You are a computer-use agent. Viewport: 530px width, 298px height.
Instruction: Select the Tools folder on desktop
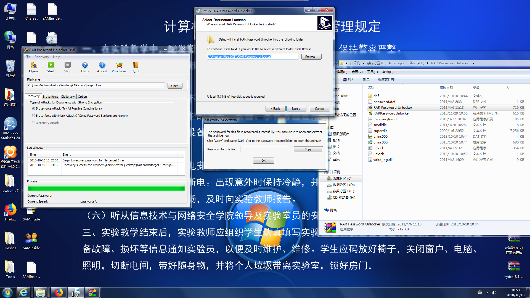click(x=10, y=270)
